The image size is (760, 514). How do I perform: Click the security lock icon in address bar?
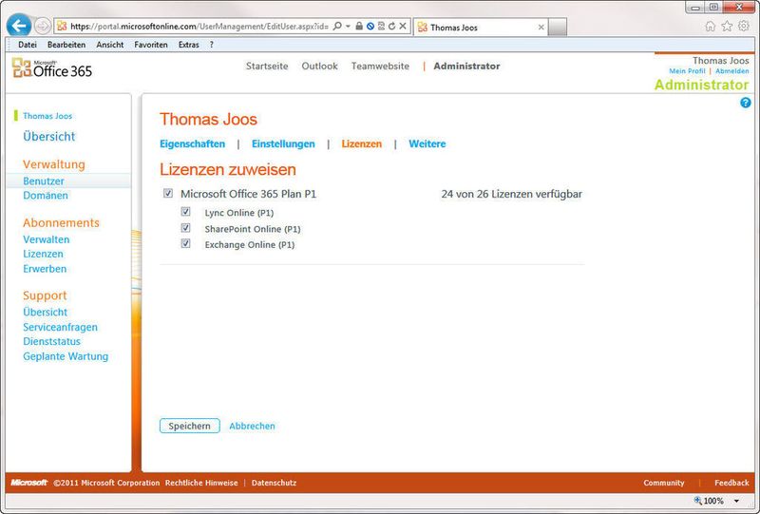click(359, 27)
